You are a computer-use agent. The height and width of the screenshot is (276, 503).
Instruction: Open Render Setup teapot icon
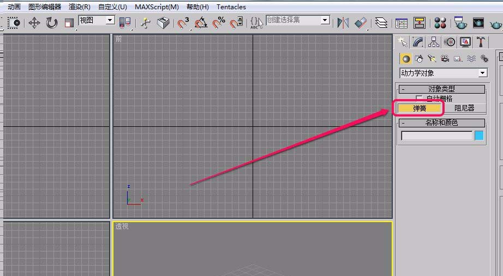(460, 22)
